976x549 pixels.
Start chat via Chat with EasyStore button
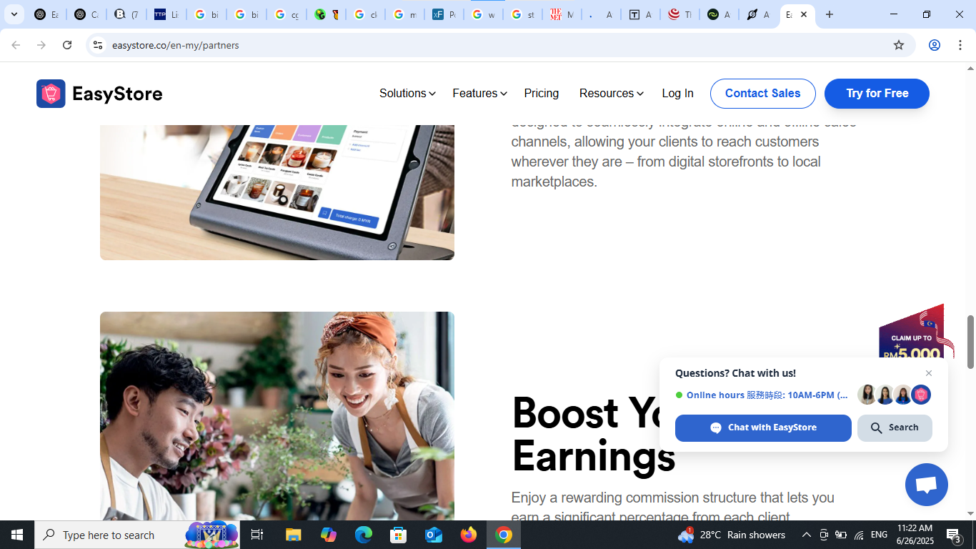(x=763, y=428)
